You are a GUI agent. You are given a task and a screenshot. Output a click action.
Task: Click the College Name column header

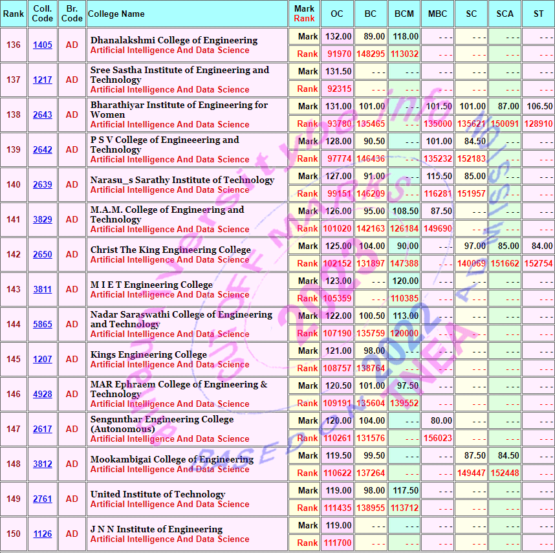(x=116, y=14)
